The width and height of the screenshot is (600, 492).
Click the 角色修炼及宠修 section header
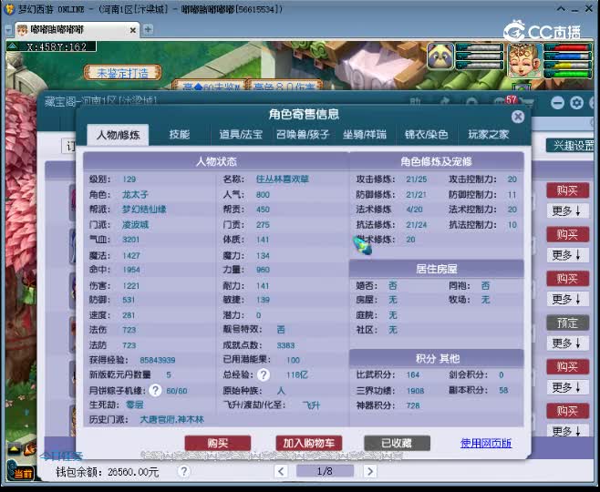tap(436, 161)
